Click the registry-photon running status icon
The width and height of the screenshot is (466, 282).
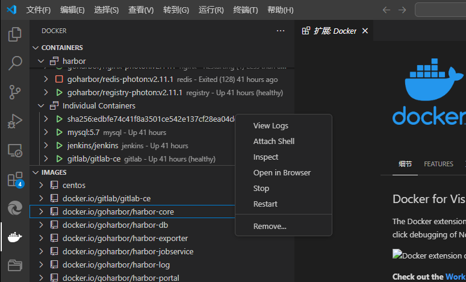pos(59,93)
